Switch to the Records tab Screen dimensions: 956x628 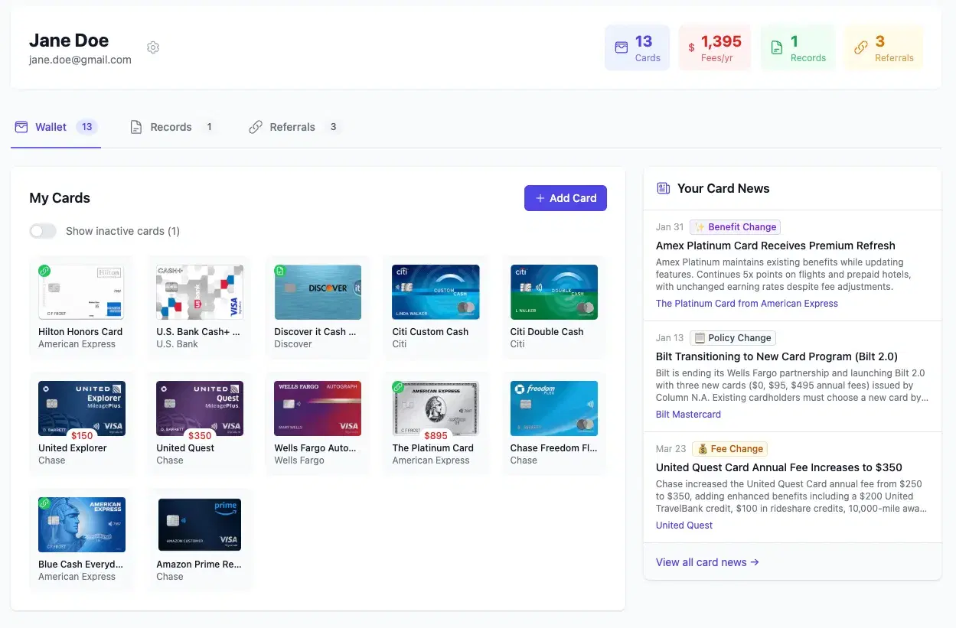[171, 127]
